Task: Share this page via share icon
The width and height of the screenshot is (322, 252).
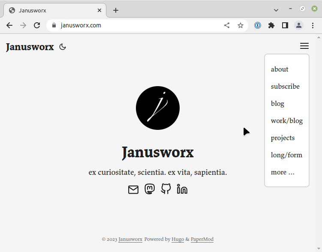Action: (227, 25)
